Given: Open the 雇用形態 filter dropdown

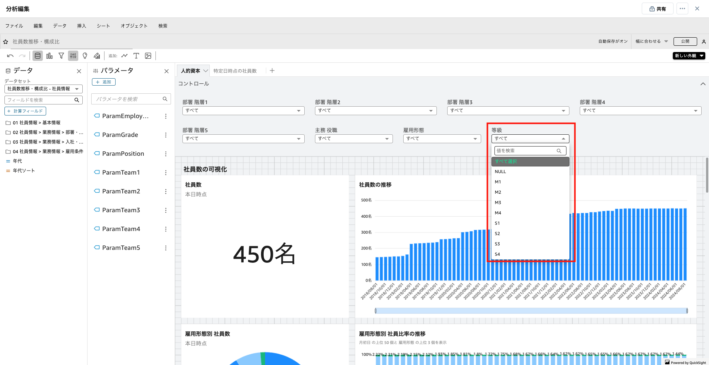Looking at the screenshot, I should coord(442,139).
